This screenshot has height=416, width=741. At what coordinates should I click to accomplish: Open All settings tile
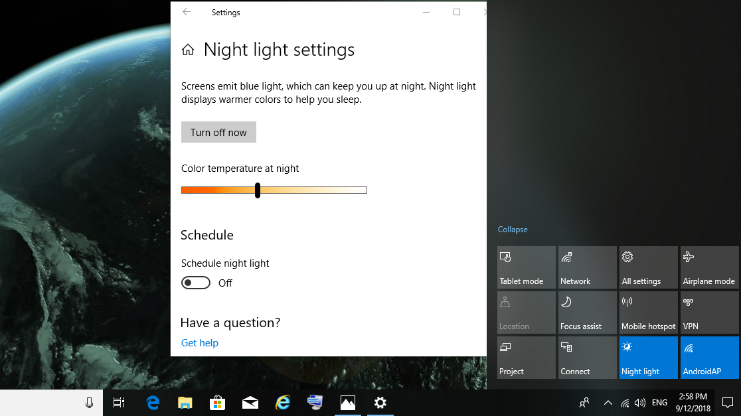click(x=648, y=267)
